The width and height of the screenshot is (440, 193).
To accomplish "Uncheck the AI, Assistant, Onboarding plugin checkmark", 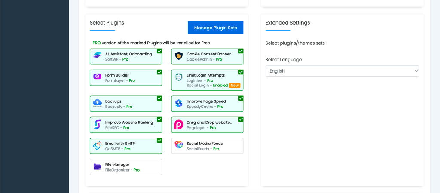I will coord(159,51).
